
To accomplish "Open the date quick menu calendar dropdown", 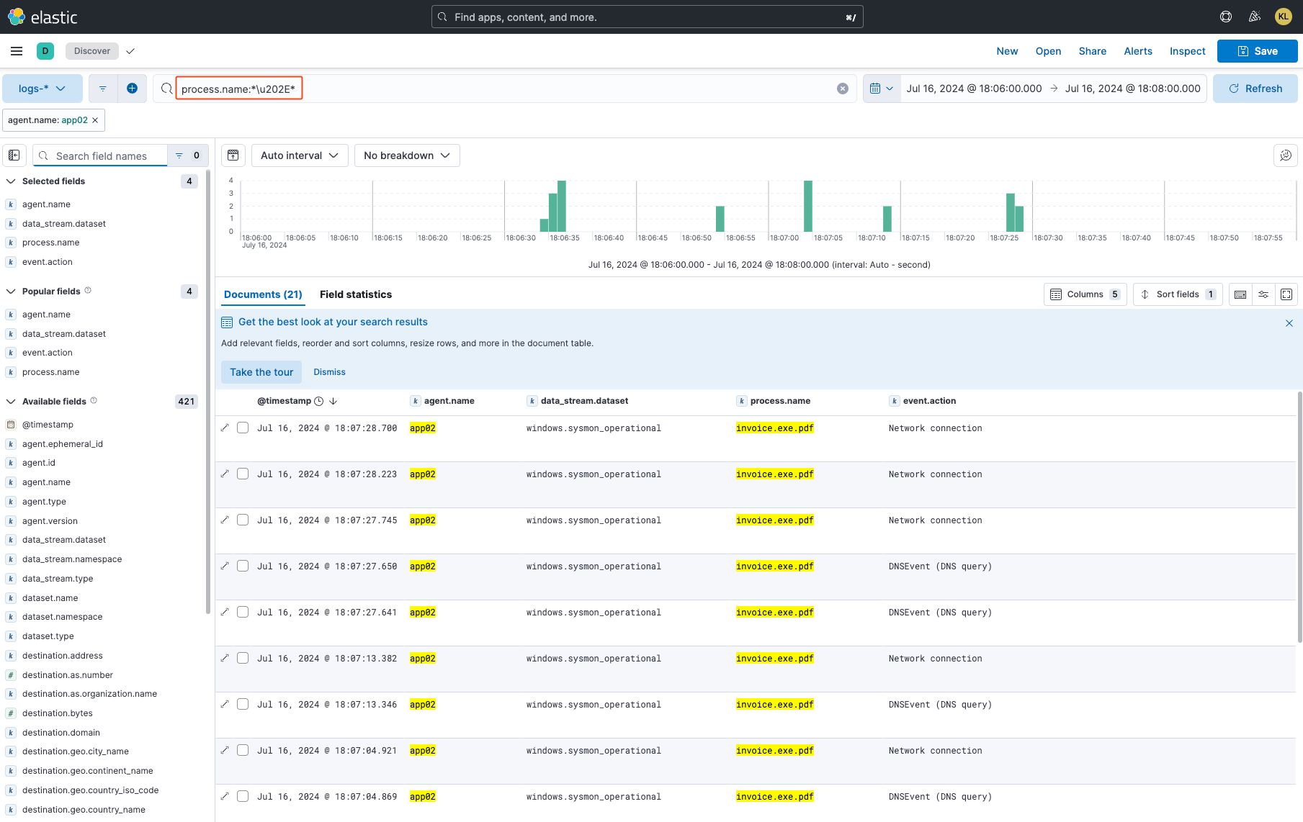I will [x=882, y=89].
